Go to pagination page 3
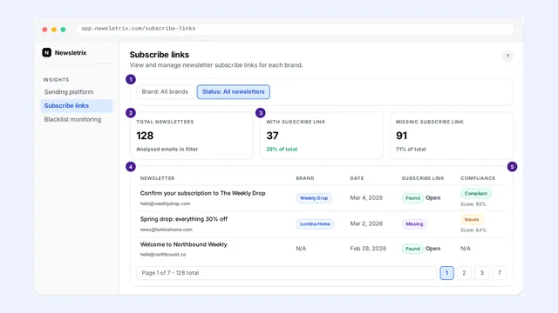Image resolution: width=558 pixels, height=313 pixels. coord(482,273)
